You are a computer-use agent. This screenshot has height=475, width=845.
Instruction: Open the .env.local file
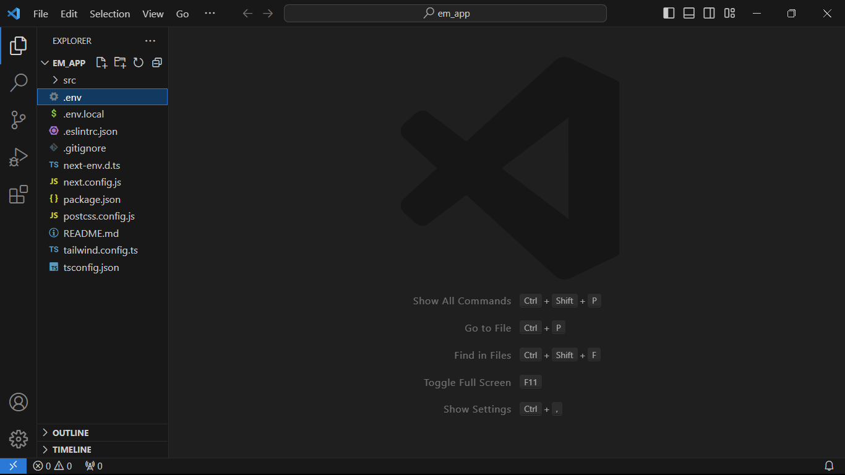[x=102, y=114]
